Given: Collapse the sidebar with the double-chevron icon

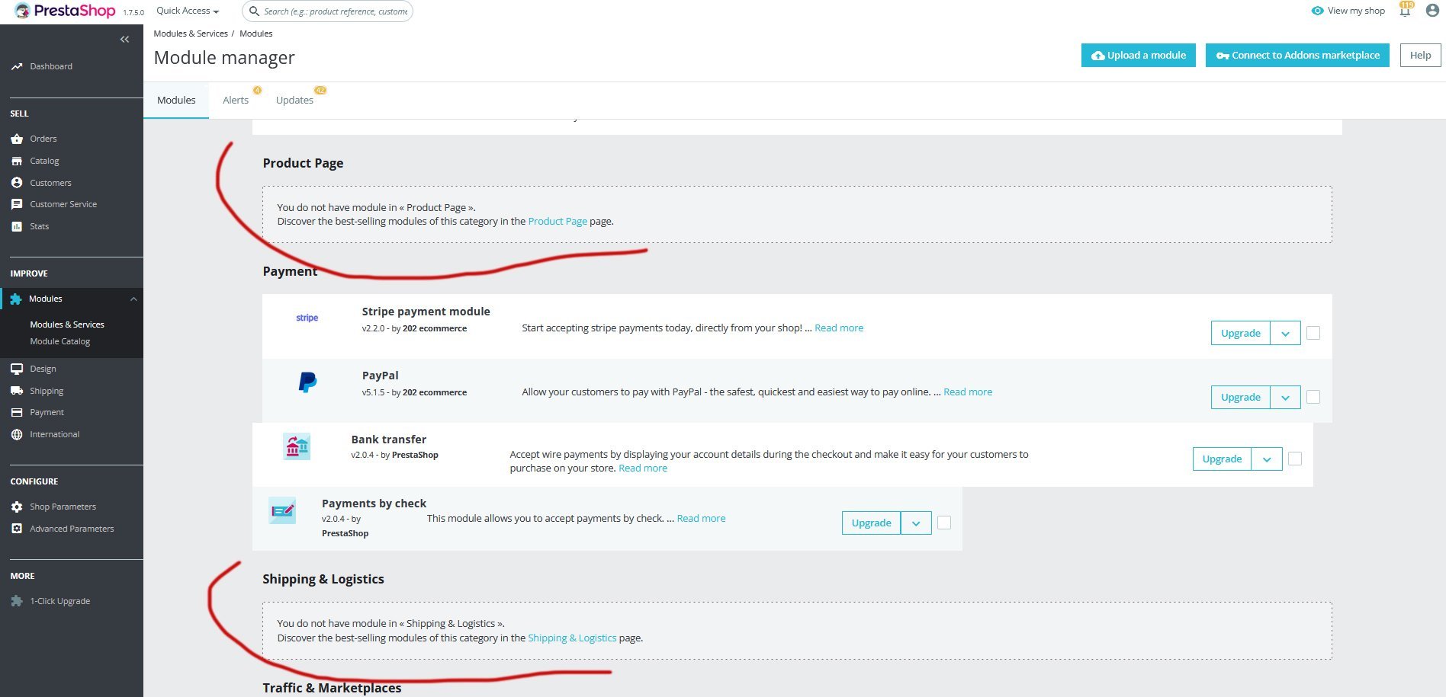Looking at the screenshot, I should coord(125,40).
